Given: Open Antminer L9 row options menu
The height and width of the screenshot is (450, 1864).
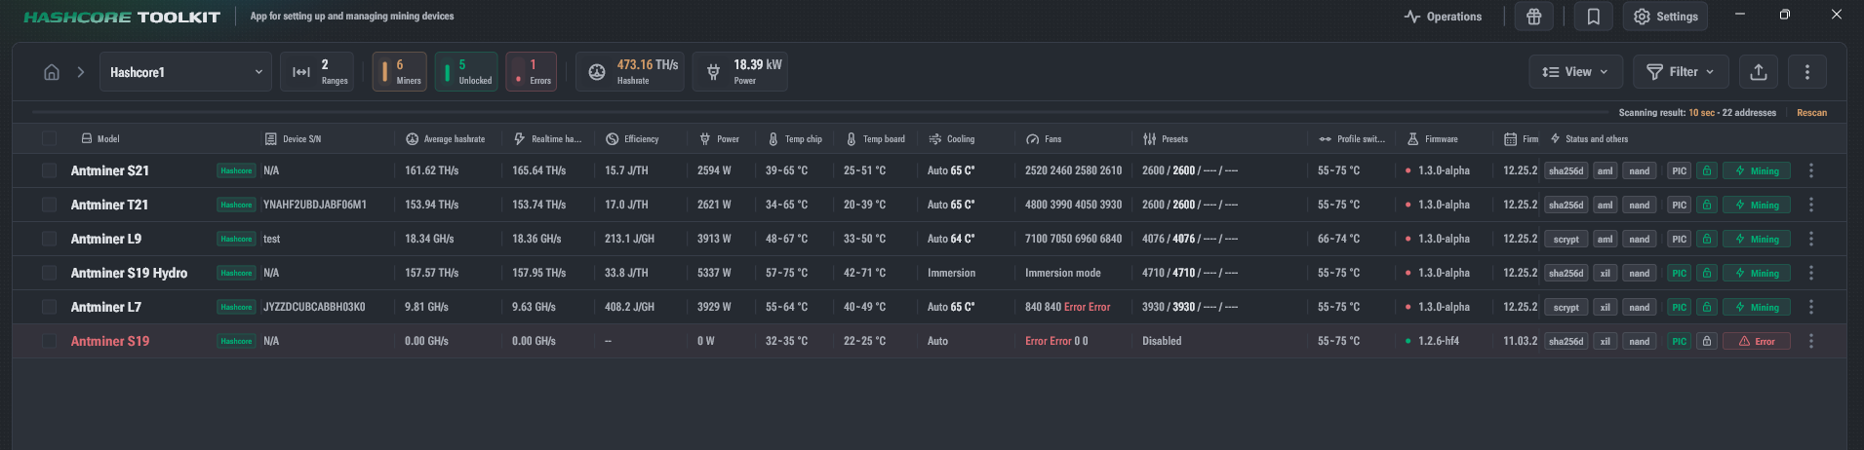Looking at the screenshot, I should tap(1811, 239).
